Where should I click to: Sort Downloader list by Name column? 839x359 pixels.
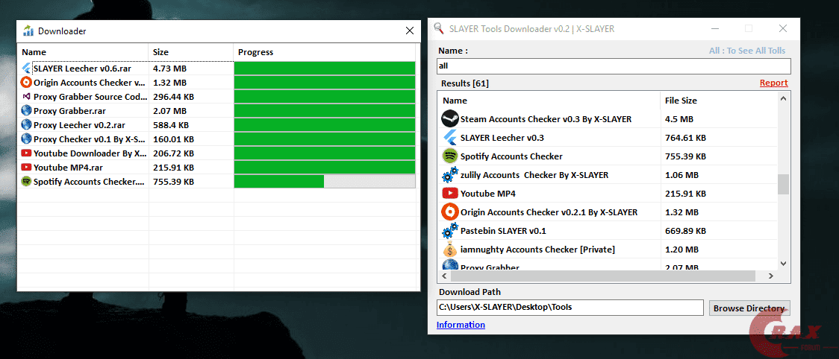pyautogui.click(x=84, y=52)
